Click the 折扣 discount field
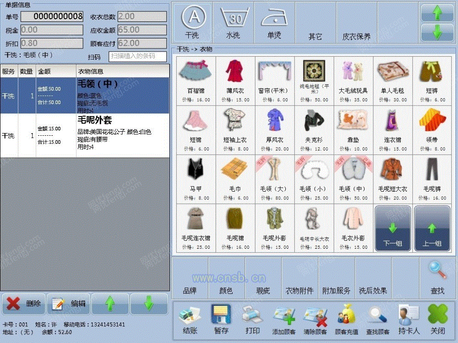458x343 pixels. (x=52, y=43)
